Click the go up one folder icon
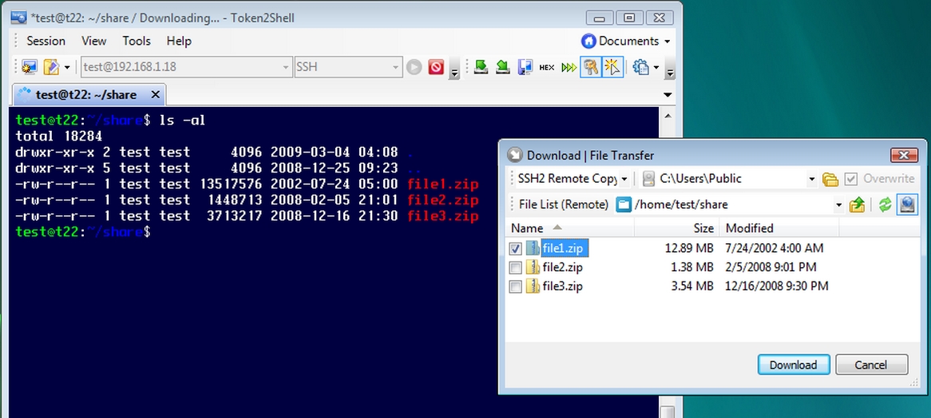Viewport: 931px width, 418px height. point(857,205)
